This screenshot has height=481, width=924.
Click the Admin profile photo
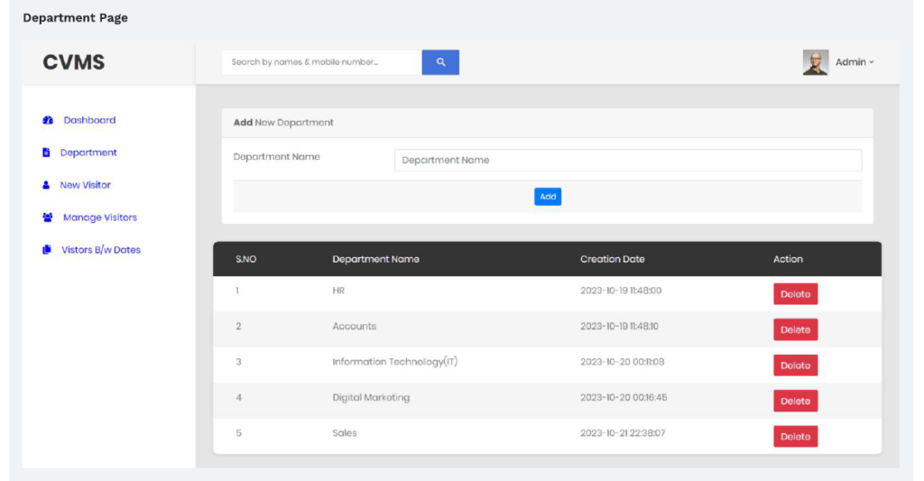pos(816,62)
